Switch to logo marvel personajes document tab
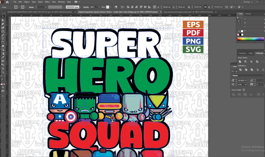The image size is (265, 157). coord(188,12)
